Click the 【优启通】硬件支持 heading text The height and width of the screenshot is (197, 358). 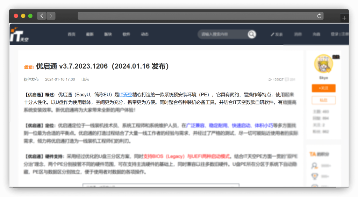coord(44,156)
